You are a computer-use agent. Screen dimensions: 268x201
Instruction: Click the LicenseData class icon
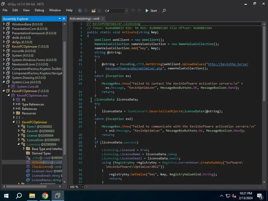point(23,140)
